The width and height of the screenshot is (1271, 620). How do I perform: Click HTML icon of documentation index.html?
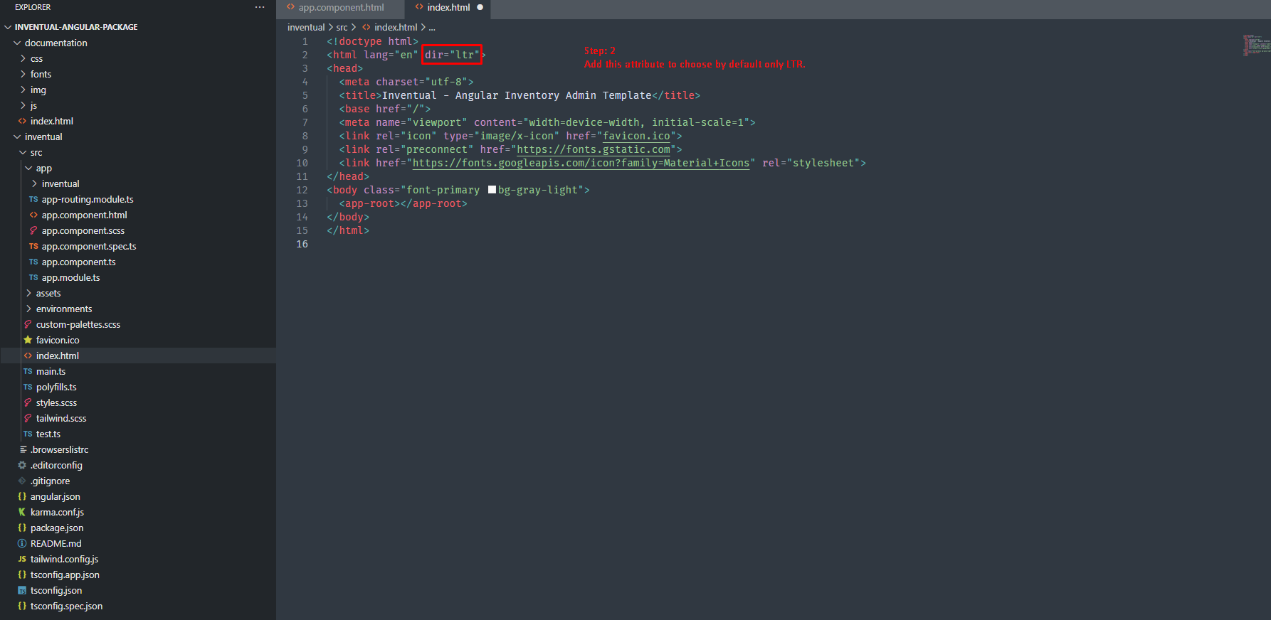point(22,121)
